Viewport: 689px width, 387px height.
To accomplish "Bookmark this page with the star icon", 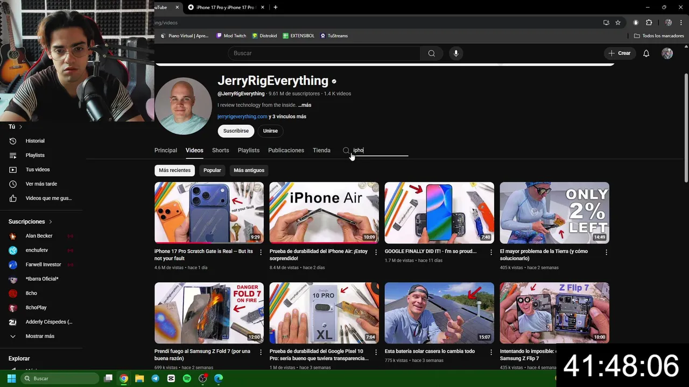I will 618,23.
